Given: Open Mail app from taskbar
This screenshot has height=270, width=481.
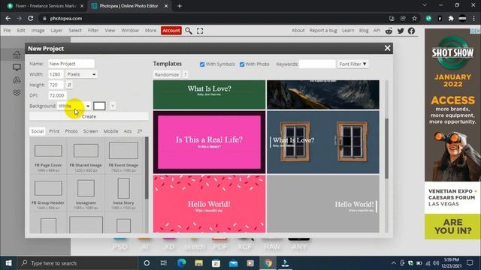Looking at the screenshot, I should [x=234, y=263].
